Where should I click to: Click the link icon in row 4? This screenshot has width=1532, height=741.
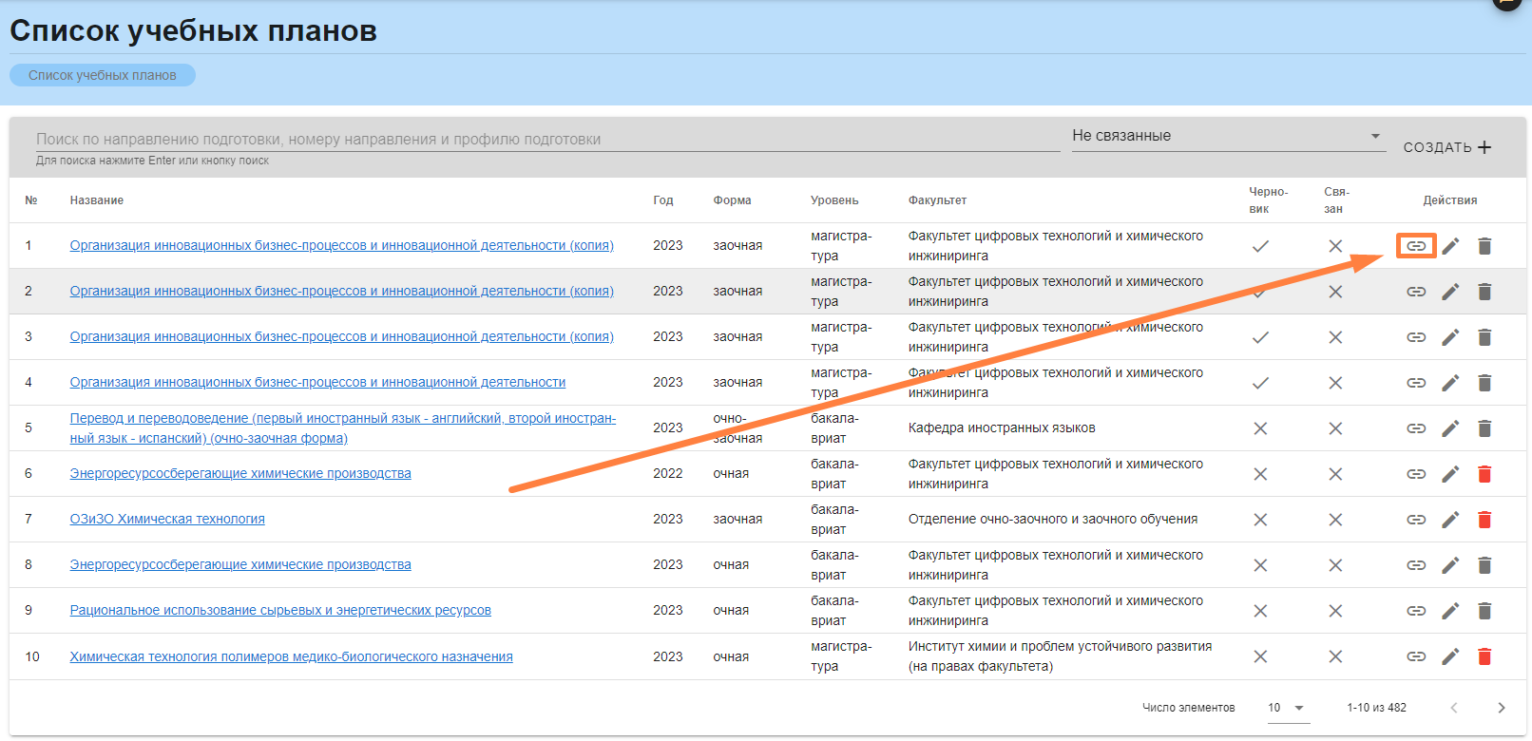coord(1416,383)
